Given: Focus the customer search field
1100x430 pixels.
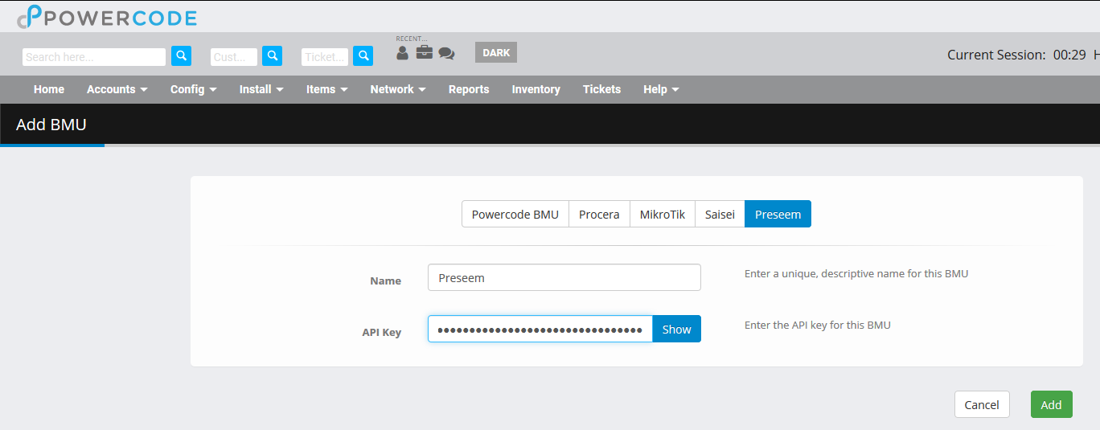Looking at the screenshot, I should click(x=234, y=57).
